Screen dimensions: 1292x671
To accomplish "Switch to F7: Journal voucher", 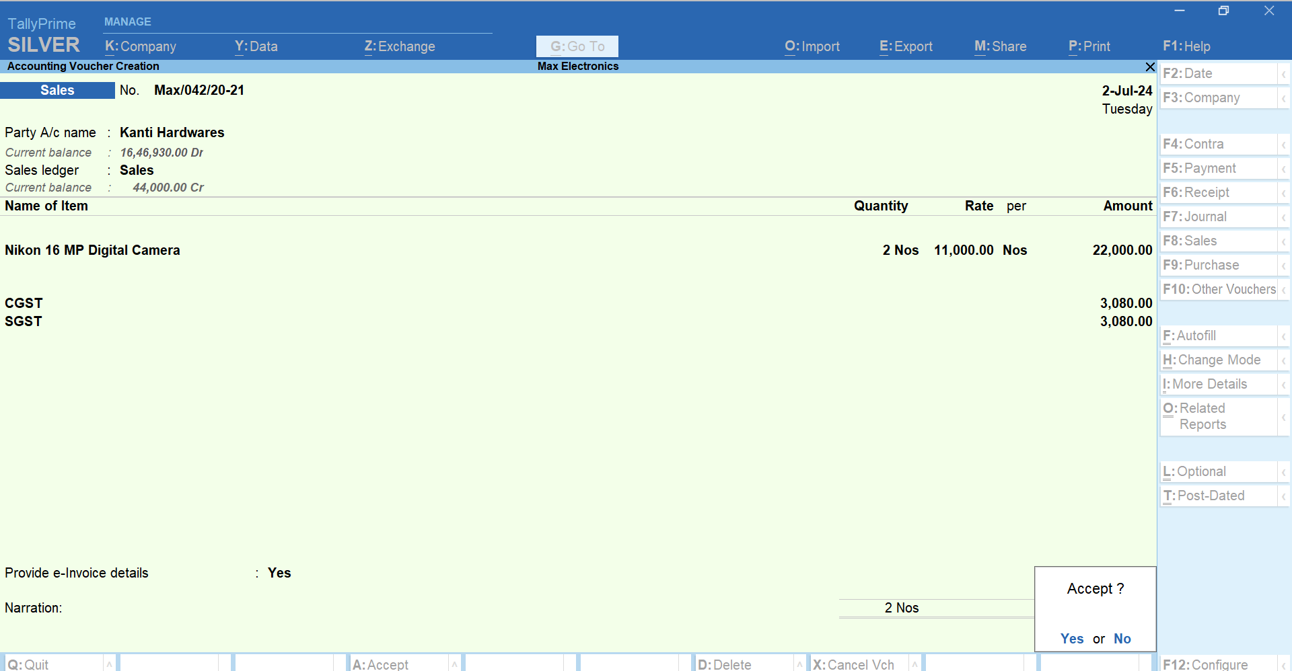I will [1219, 217].
